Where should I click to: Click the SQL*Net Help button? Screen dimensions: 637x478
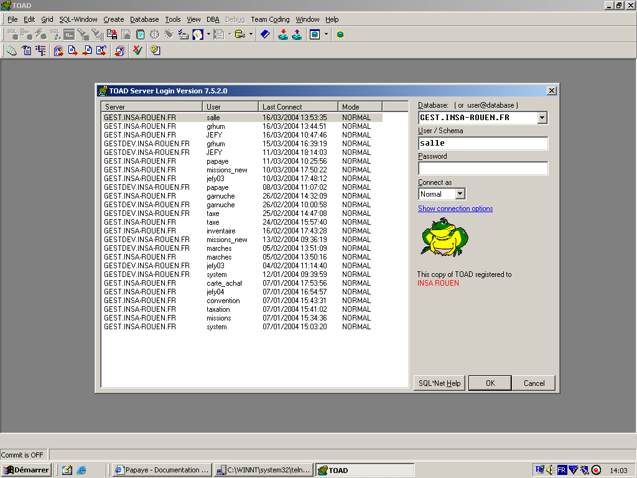[x=439, y=383]
